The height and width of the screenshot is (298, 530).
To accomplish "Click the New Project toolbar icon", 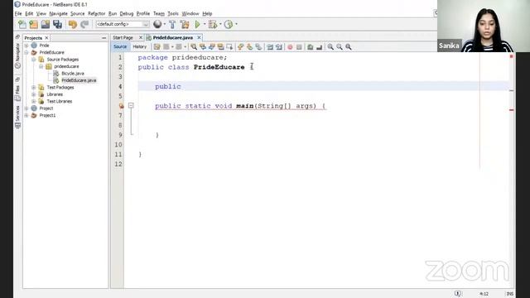I will point(33,24).
